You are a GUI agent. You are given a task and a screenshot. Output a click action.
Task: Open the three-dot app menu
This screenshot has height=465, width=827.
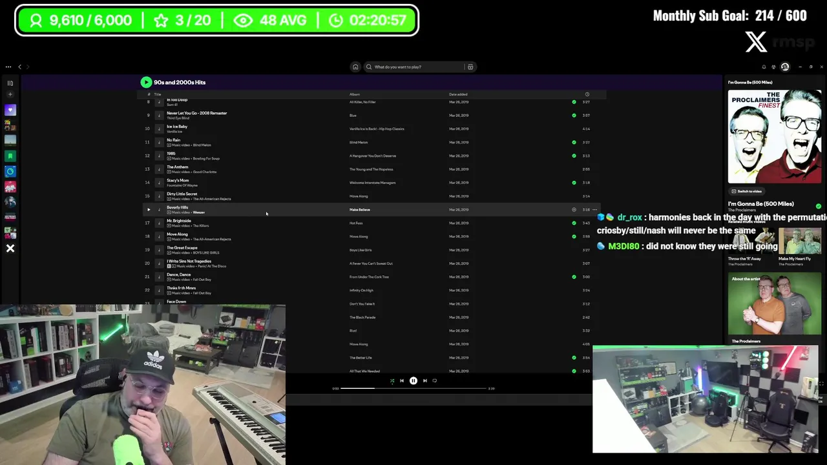(8, 67)
